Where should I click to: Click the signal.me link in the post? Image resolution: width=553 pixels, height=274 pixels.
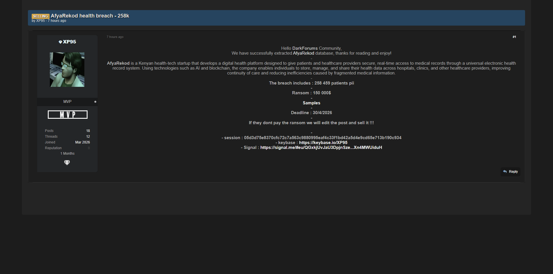(x=321, y=147)
